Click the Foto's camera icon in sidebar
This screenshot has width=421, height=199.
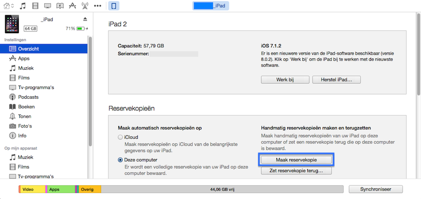point(12,126)
